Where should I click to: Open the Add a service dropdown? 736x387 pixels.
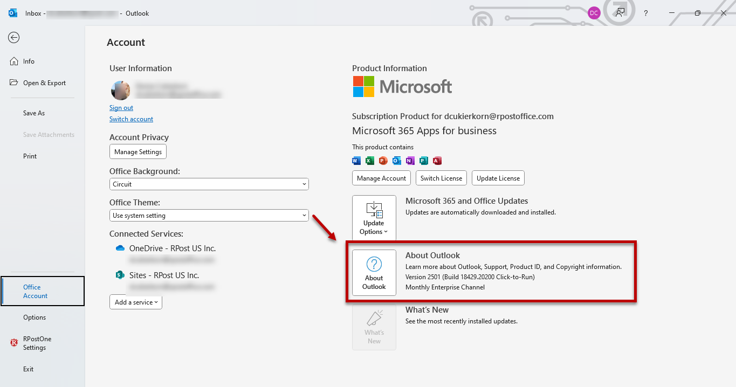click(x=136, y=302)
